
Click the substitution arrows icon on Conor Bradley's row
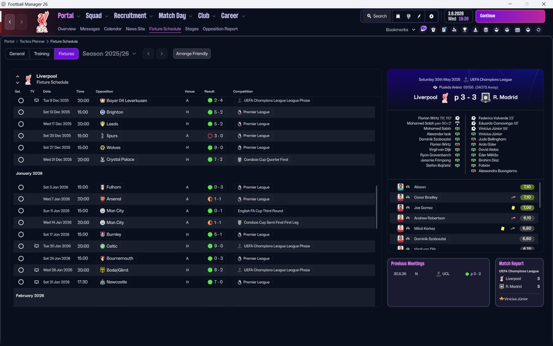click(513, 197)
